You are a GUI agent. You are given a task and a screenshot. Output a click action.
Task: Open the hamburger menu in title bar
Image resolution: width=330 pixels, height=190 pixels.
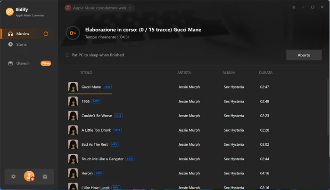pyautogui.click(x=294, y=7)
